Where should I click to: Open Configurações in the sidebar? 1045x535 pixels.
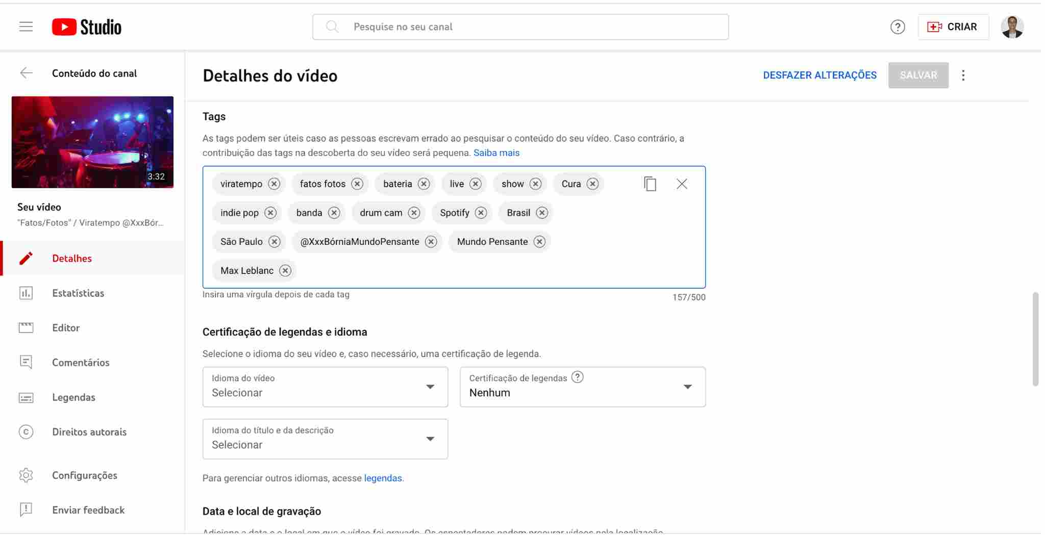click(x=92, y=475)
